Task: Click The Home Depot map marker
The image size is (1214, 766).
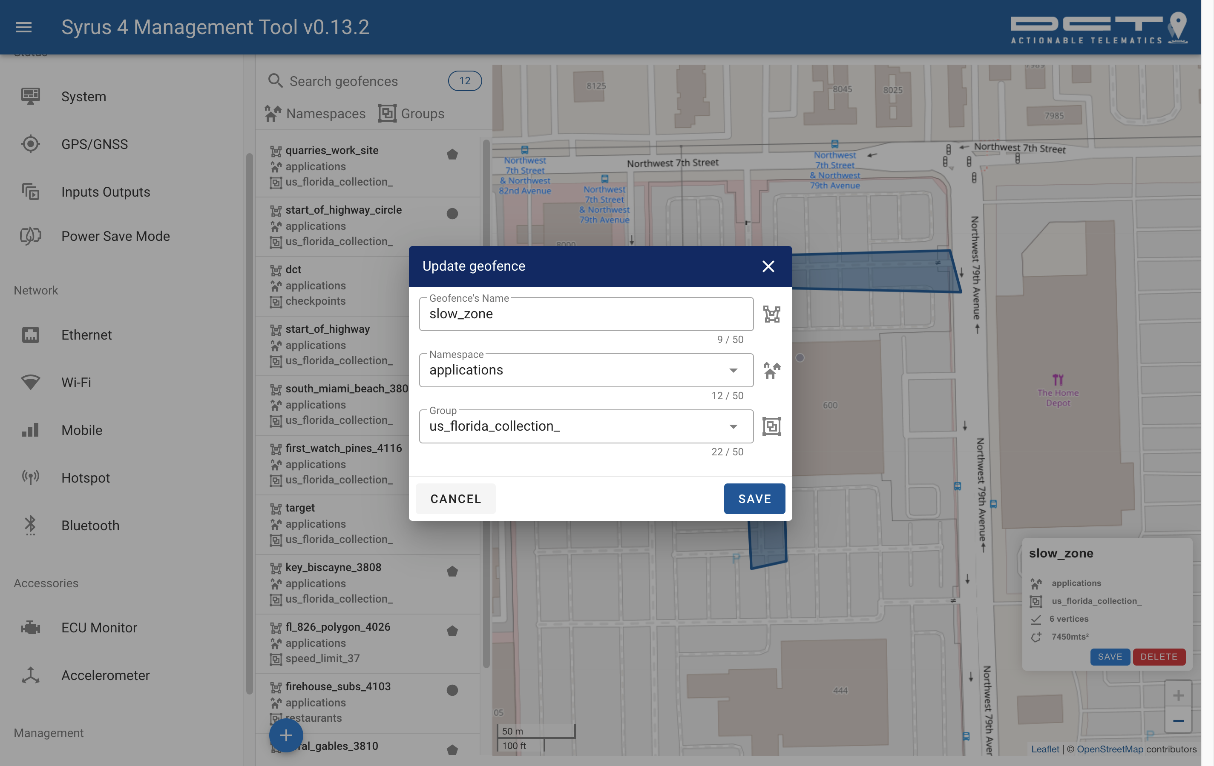Action: tap(1058, 380)
